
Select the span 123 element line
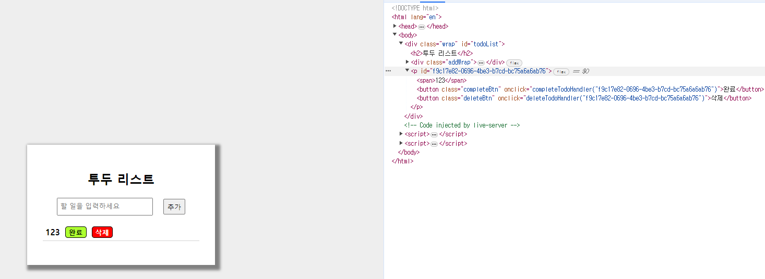(441, 80)
